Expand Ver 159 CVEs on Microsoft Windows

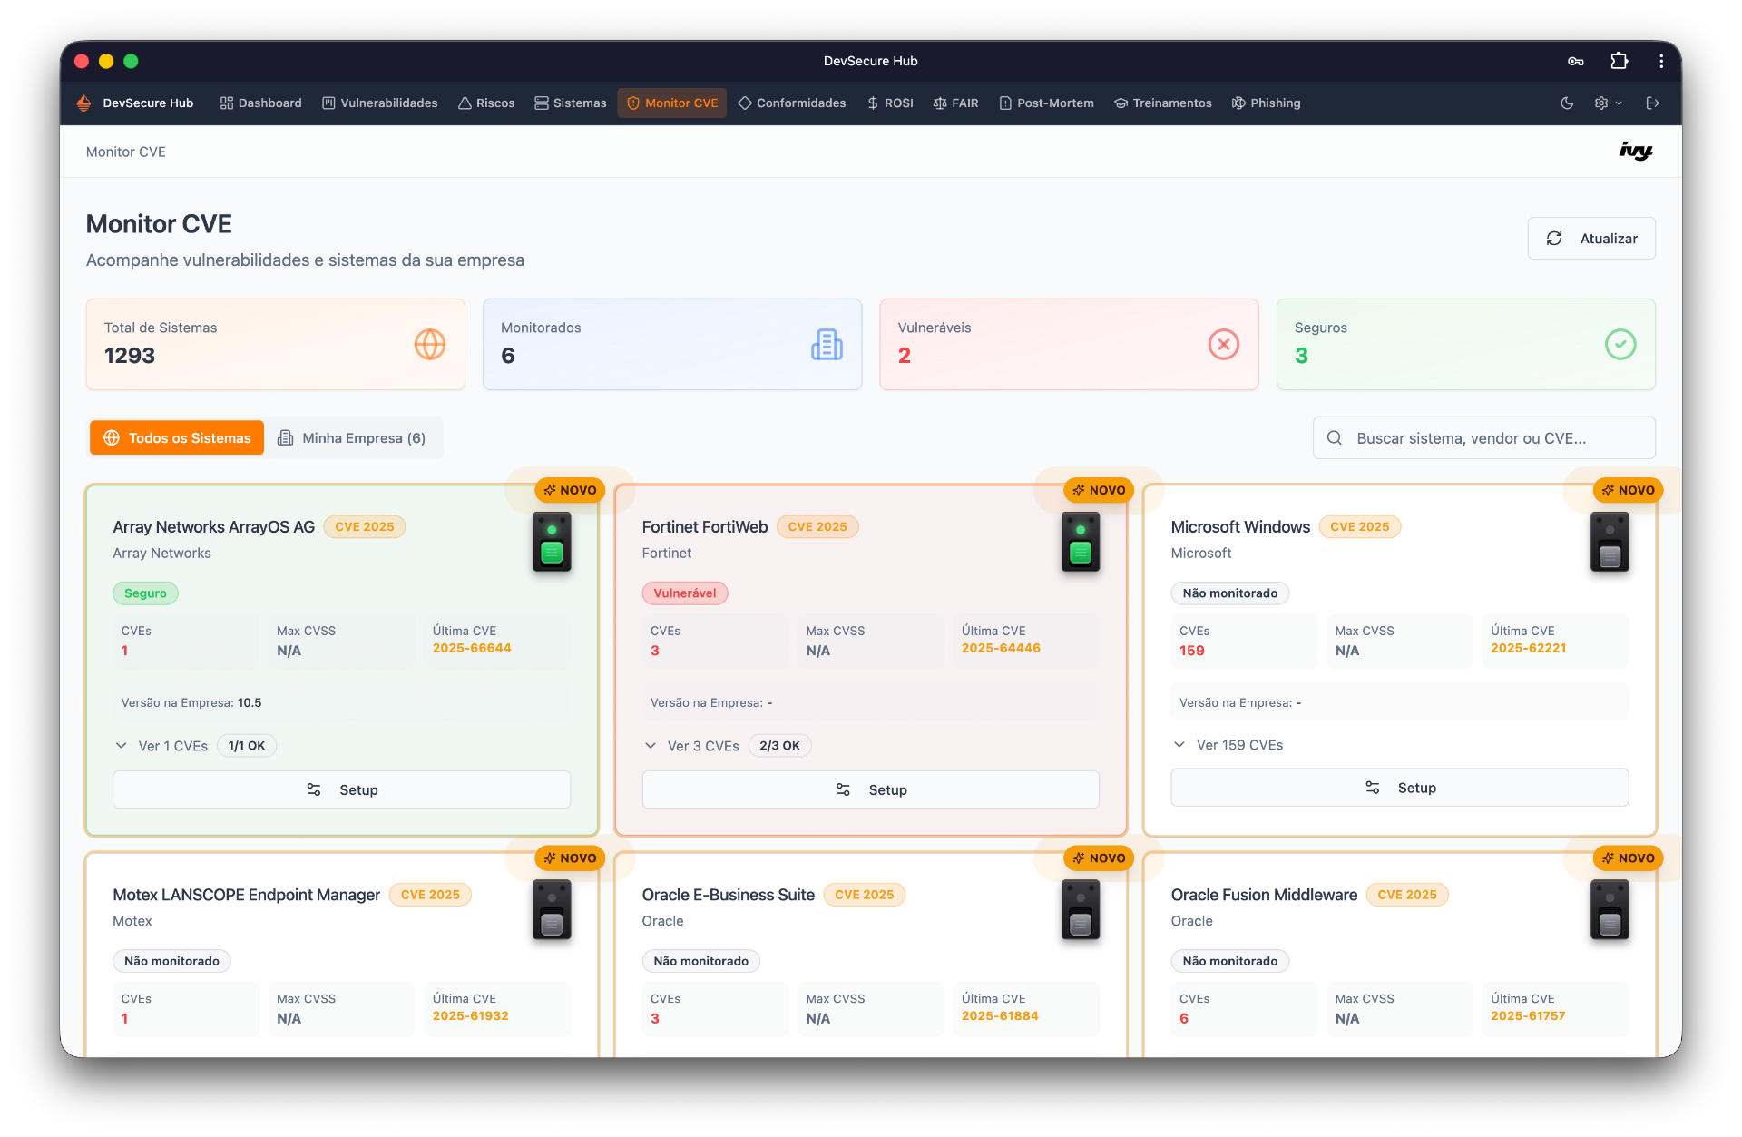[1228, 745]
